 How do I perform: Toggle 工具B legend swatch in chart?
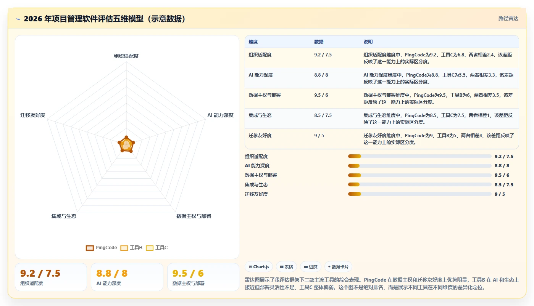pyautogui.click(x=124, y=248)
